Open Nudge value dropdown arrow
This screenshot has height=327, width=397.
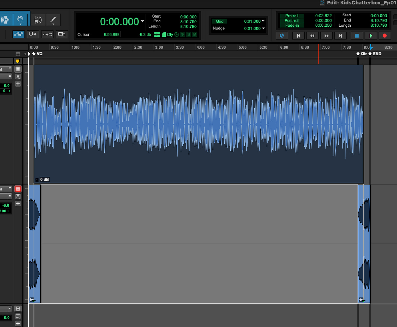(x=263, y=28)
